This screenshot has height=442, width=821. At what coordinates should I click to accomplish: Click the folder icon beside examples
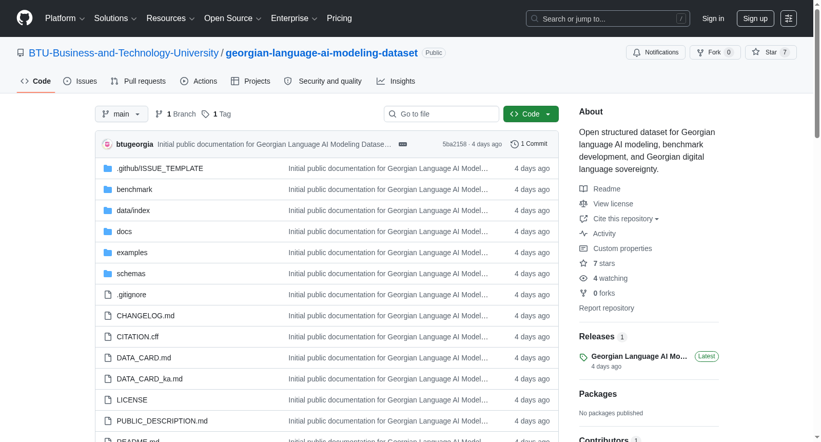(108, 253)
